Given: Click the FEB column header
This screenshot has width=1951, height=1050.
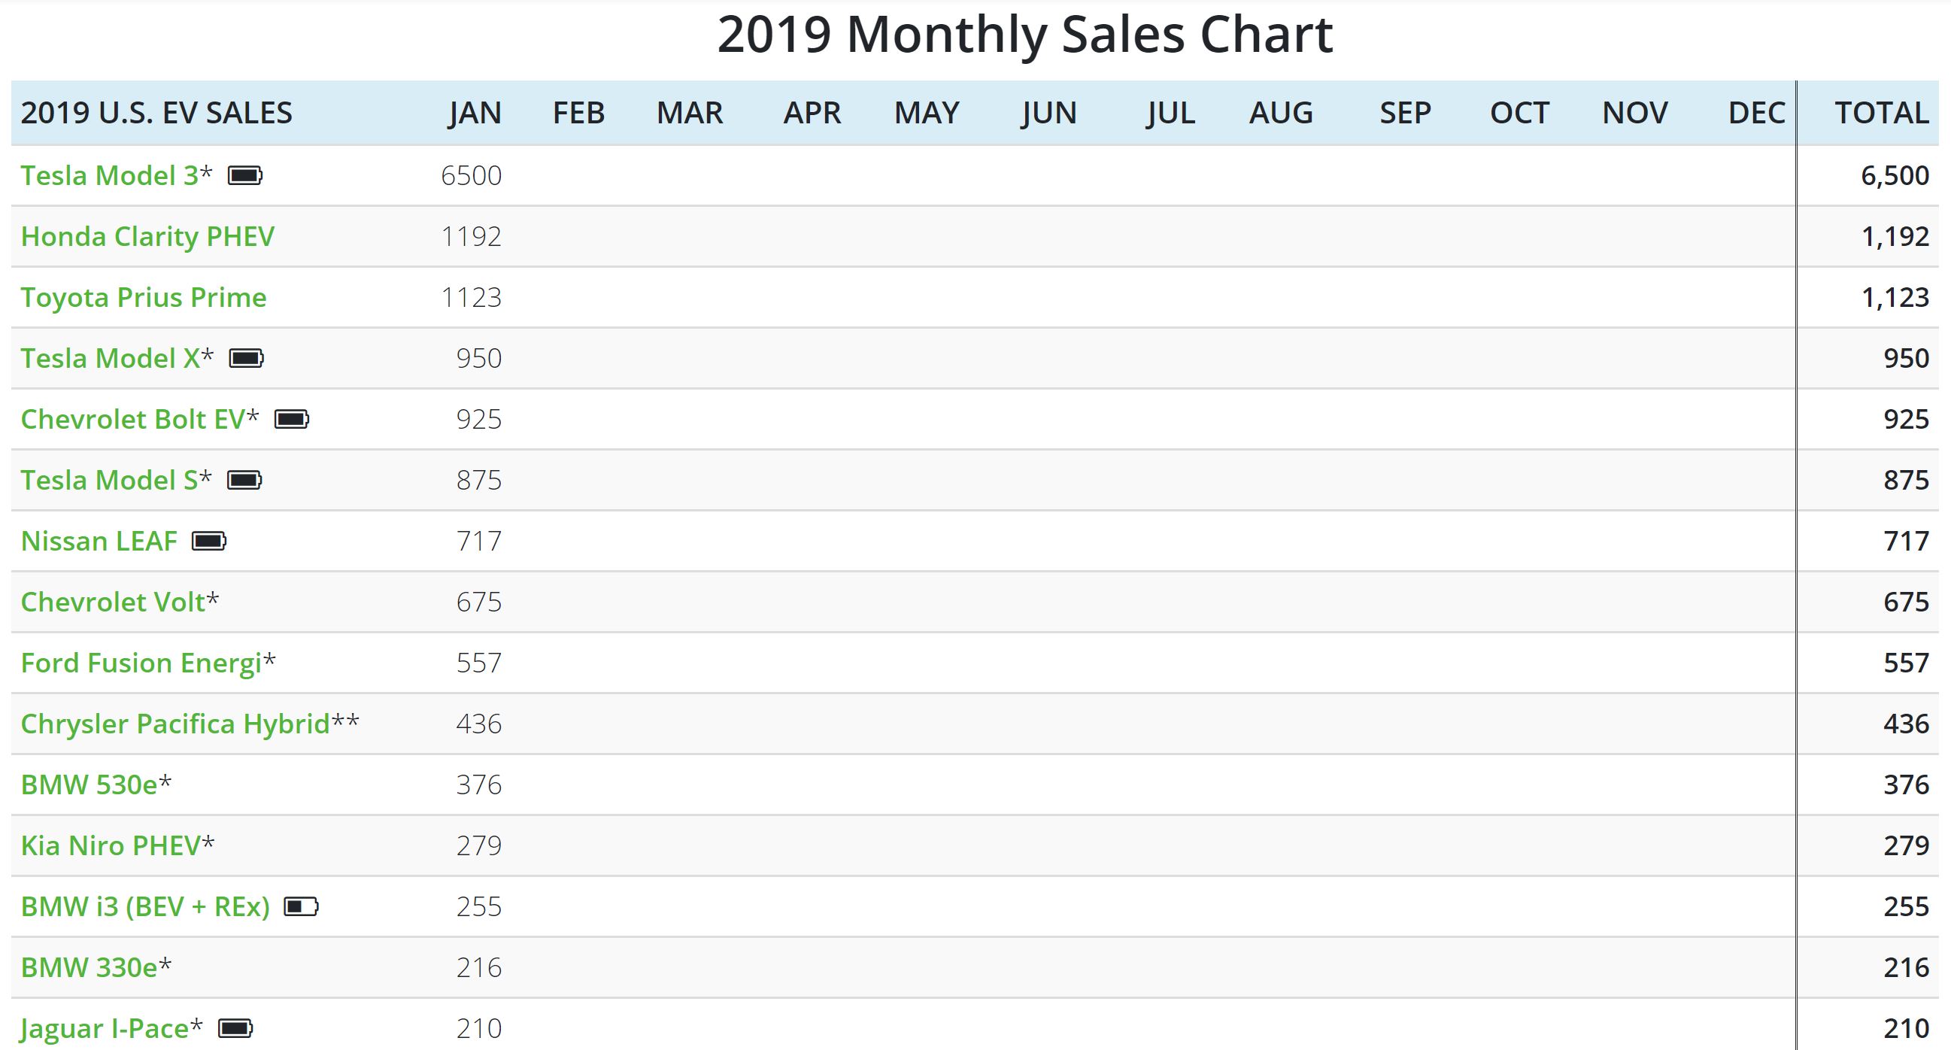Looking at the screenshot, I should (x=578, y=113).
